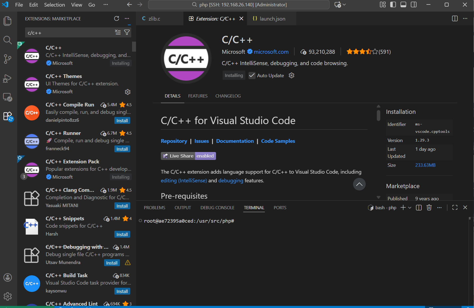Viewport: 474px width, 308px height.
Task: Open the File menu
Action: (19, 4)
